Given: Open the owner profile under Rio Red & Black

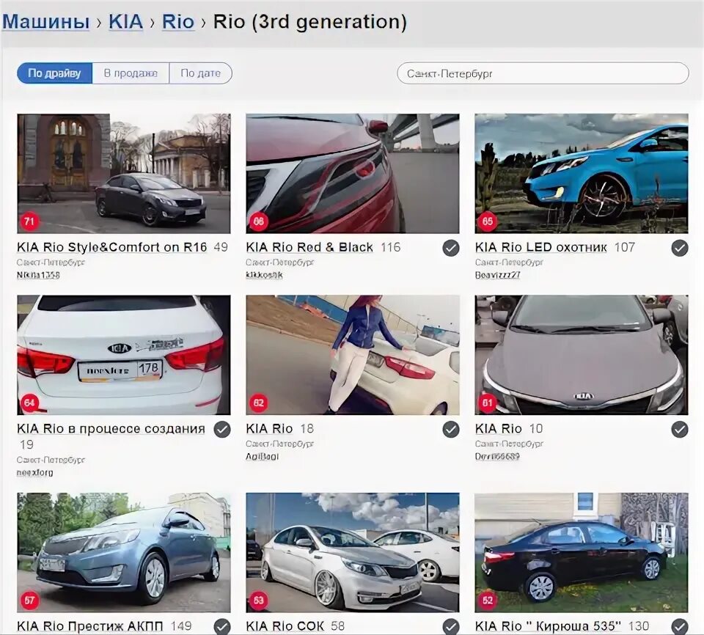Looking at the screenshot, I should coord(265,275).
